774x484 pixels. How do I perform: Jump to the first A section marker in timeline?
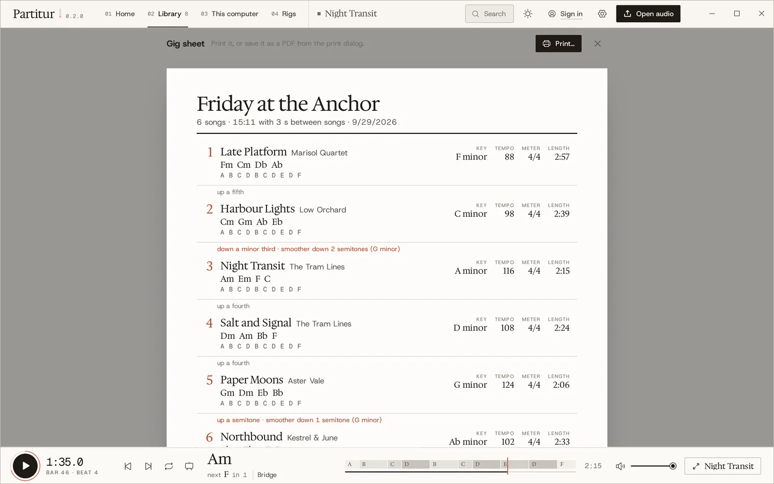(352, 464)
